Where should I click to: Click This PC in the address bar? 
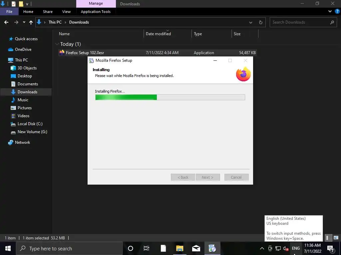[55, 22]
